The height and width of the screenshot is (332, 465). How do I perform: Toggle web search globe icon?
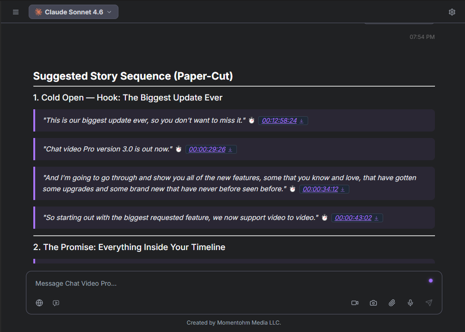pos(39,303)
